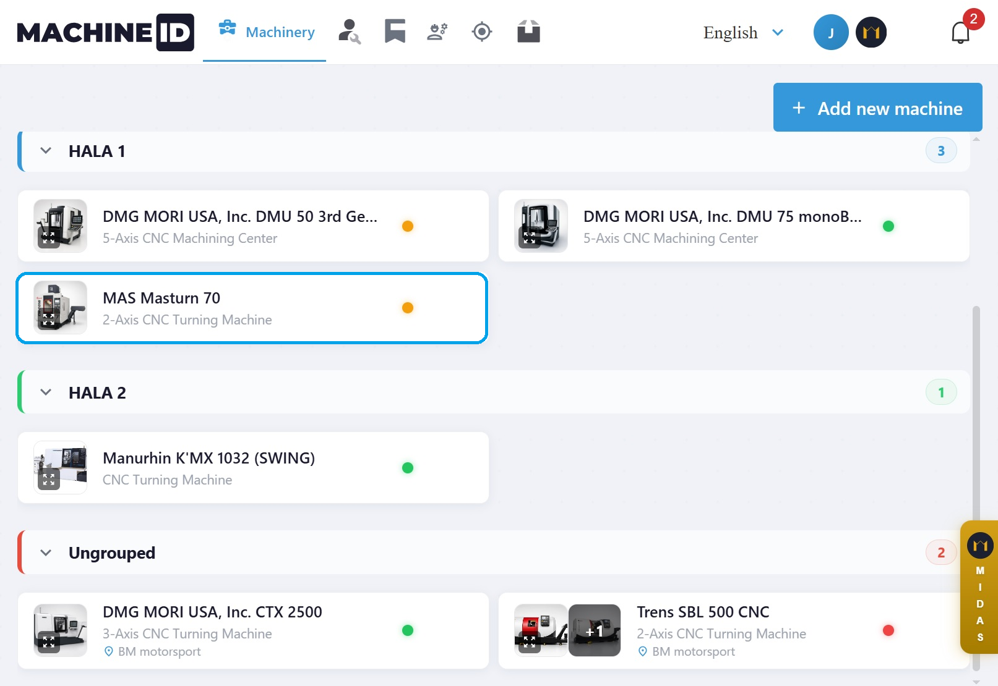998x686 pixels.
Task: Click the dark M crown avatar
Action: click(x=871, y=32)
